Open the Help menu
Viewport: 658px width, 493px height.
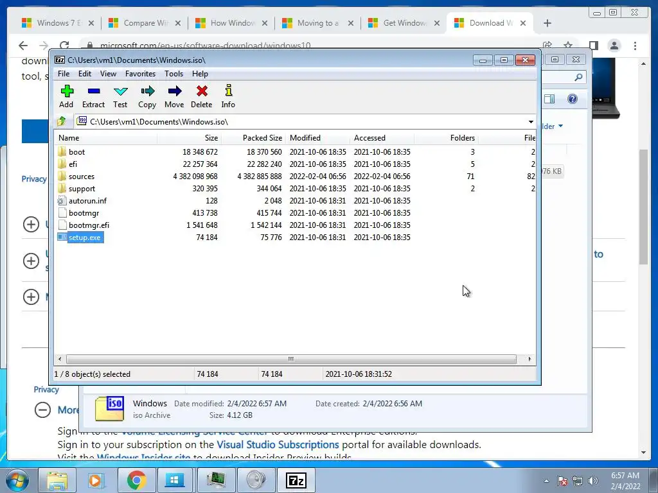click(200, 74)
